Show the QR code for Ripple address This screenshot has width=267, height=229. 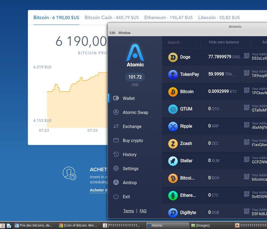coord(246,124)
